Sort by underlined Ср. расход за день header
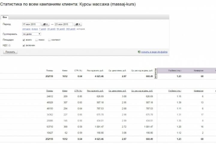 (x=142, y=91)
